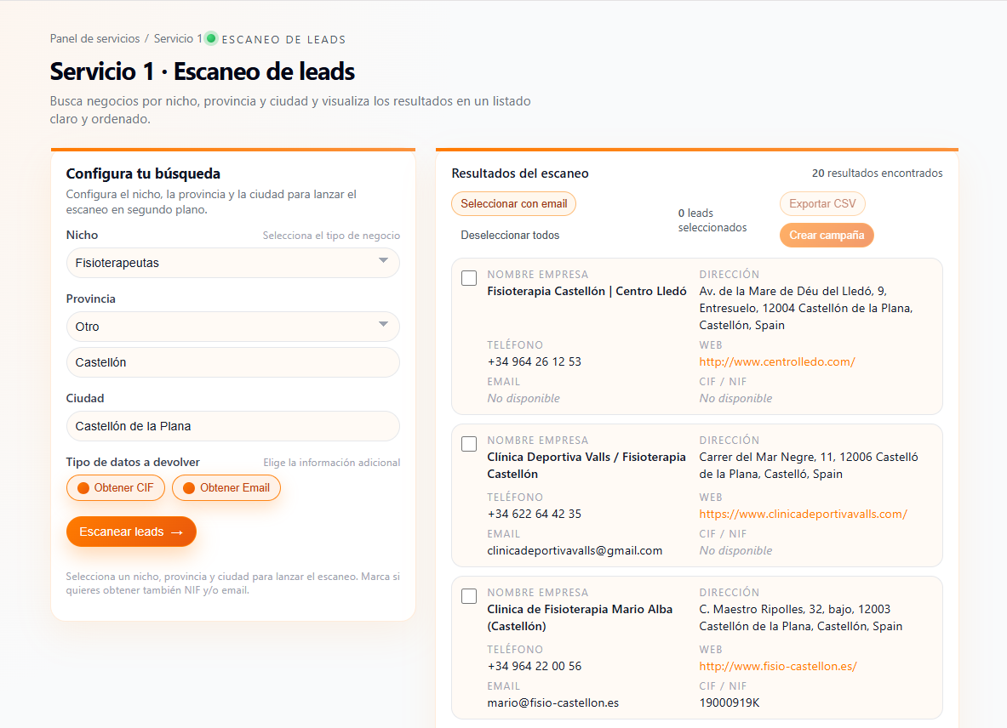
Task: Select the Clinica de Fisioterapia Mario Alba checkbox
Action: pos(470,596)
